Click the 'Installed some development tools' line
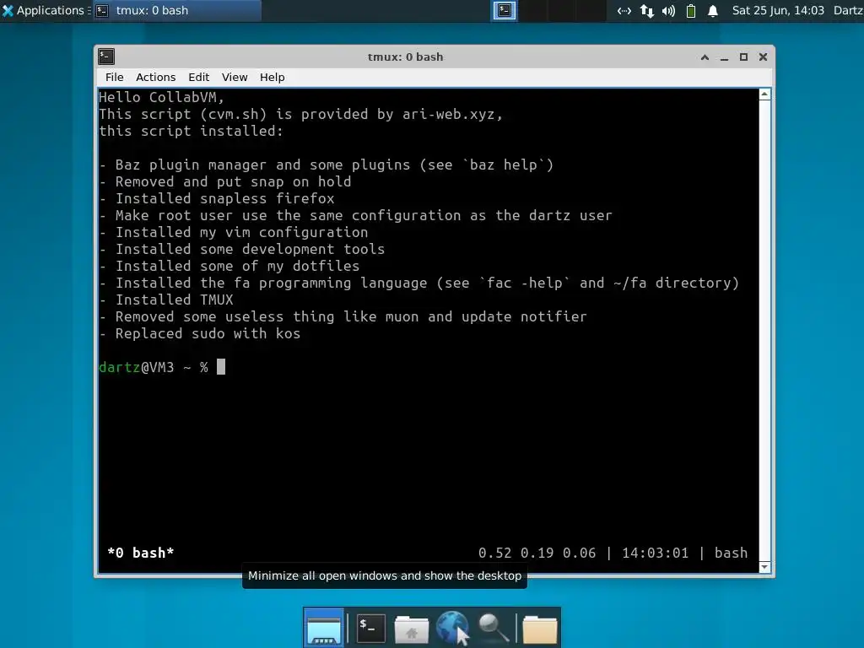Image resolution: width=864 pixels, height=648 pixels. click(242, 249)
